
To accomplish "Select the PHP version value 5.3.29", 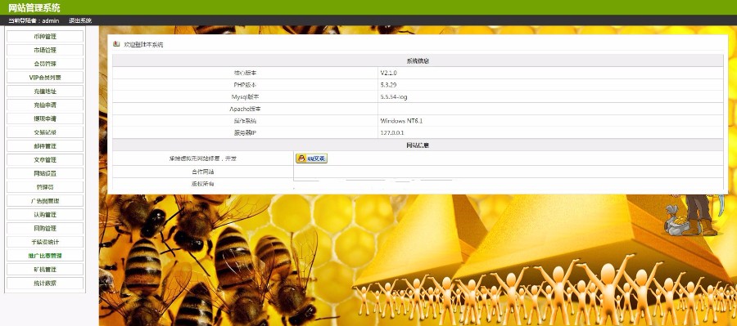I will pos(388,85).
